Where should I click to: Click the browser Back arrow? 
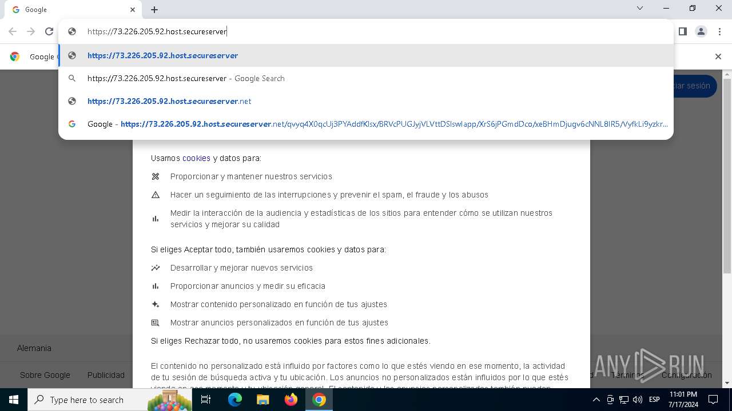pos(13,31)
